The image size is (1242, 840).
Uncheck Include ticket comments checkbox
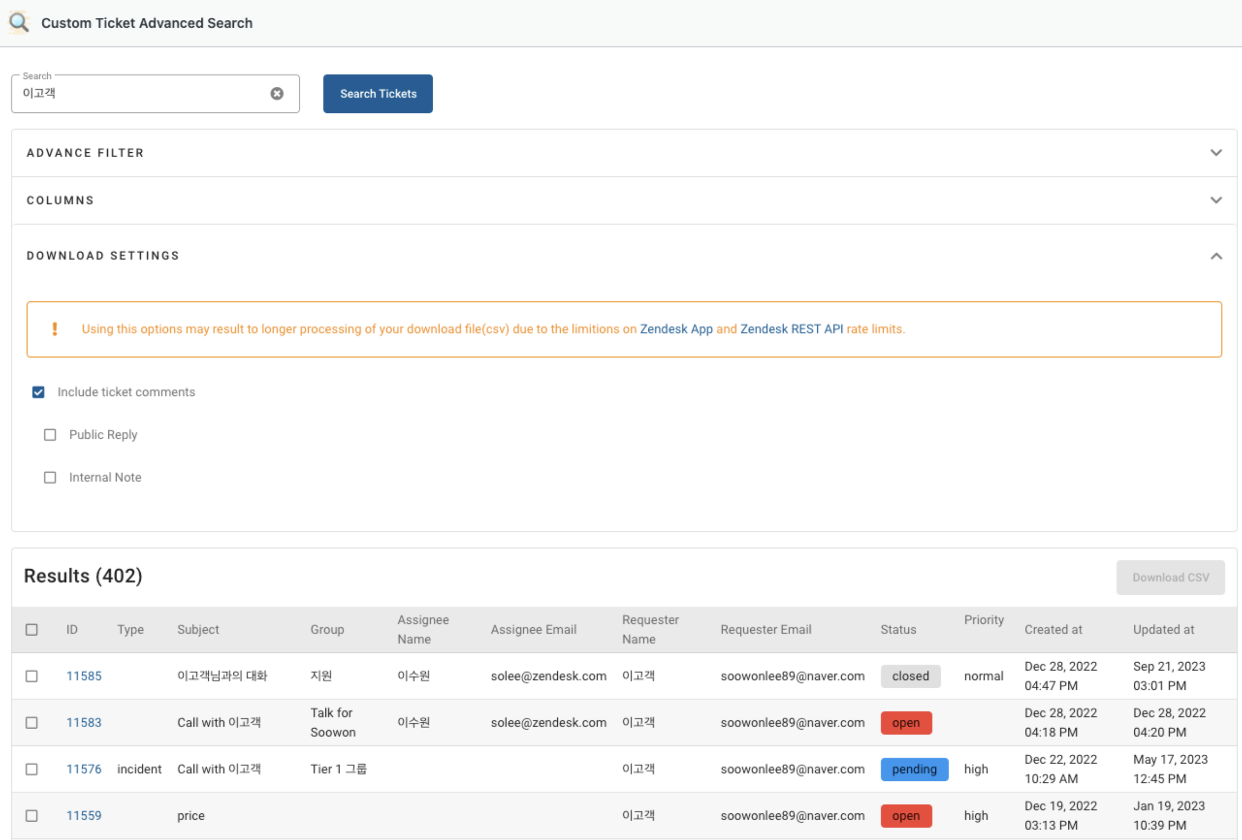point(39,392)
